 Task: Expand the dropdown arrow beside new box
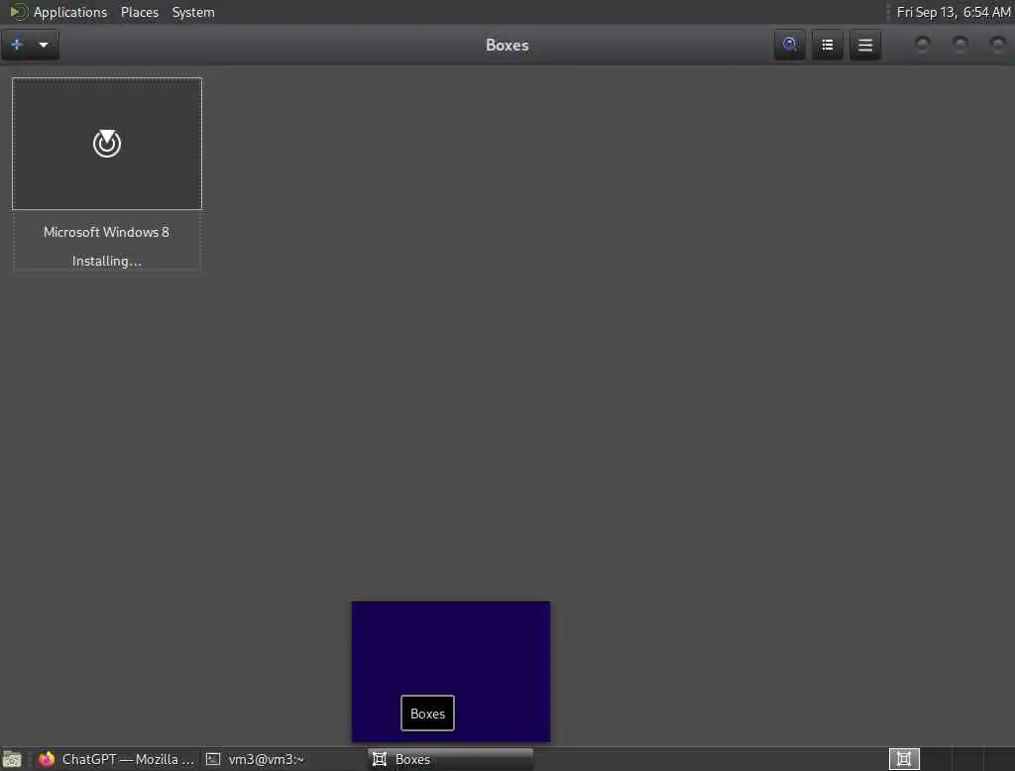coord(44,45)
